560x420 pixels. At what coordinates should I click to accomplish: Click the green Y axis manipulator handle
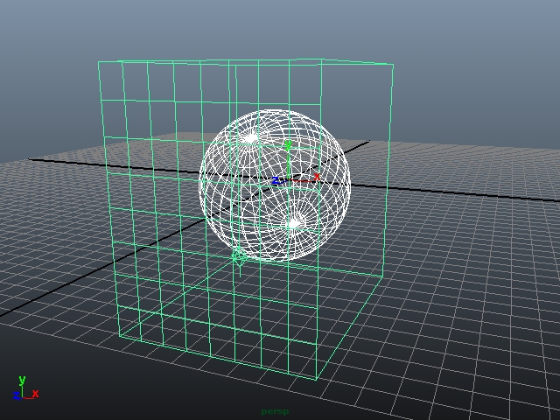coord(288,146)
